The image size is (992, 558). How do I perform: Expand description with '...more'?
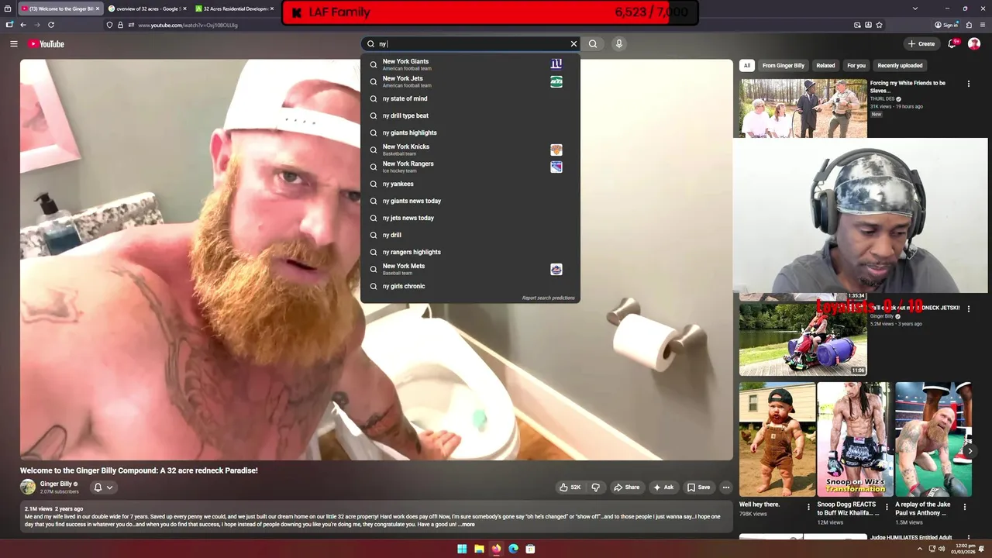coord(466,525)
